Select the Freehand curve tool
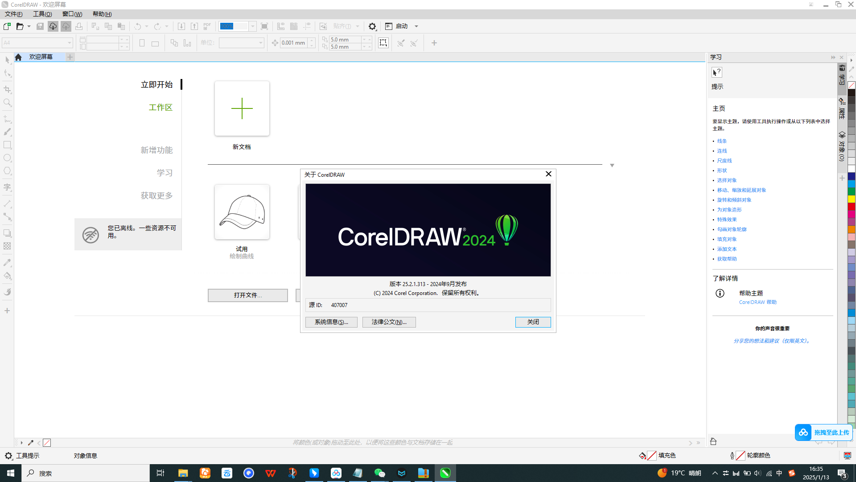Viewport: 856px width, 482px height. pyautogui.click(x=7, y=119)
